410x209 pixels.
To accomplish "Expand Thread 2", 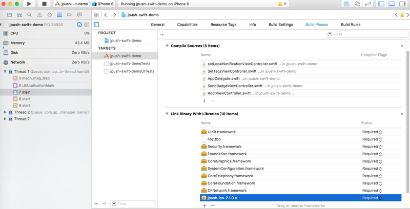I will click(x=5, y=112).
